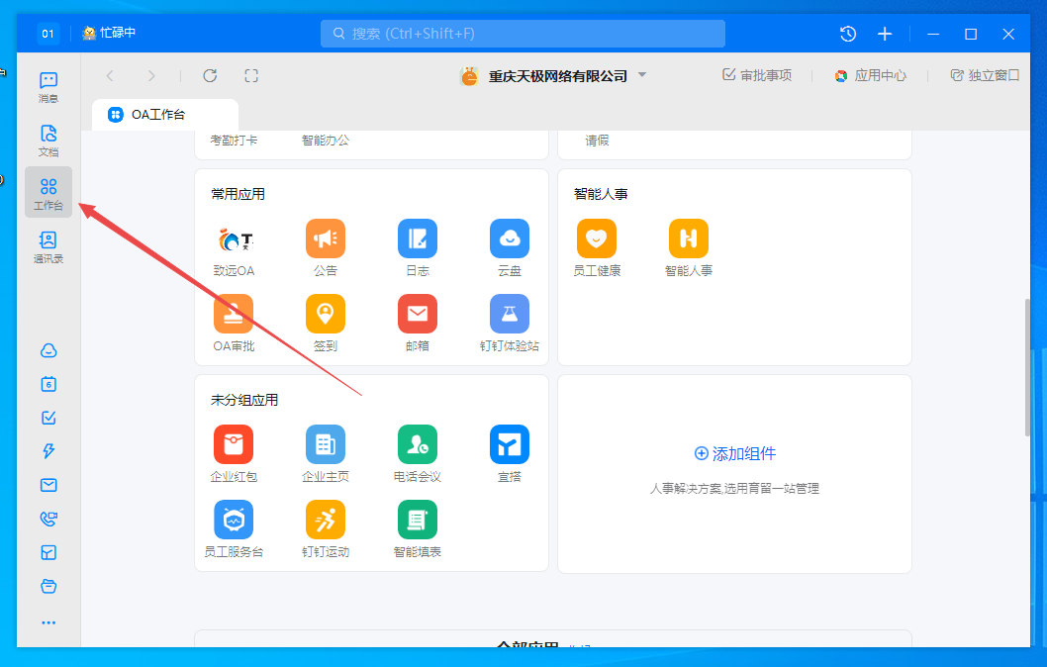This screenshot has height=667, width=1047.
Task: Open the 消息 (Messages) panel
Action: [48, 87]
